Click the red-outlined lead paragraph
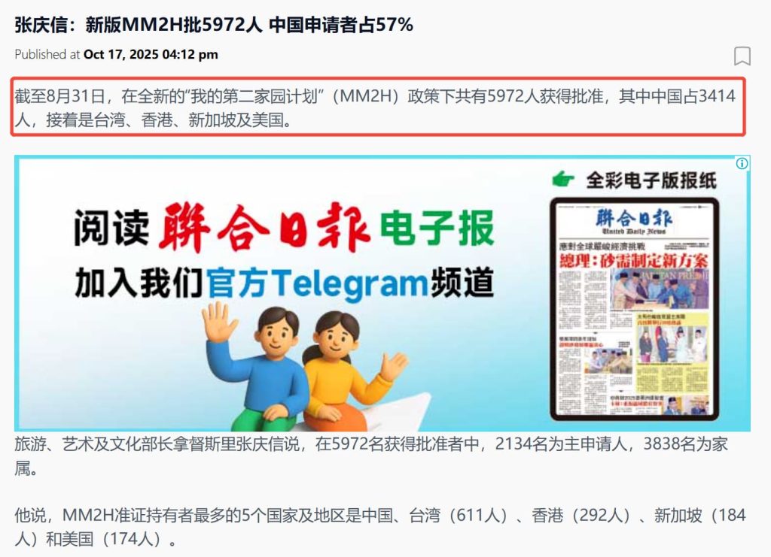771x557 pixels. [378, 107]
